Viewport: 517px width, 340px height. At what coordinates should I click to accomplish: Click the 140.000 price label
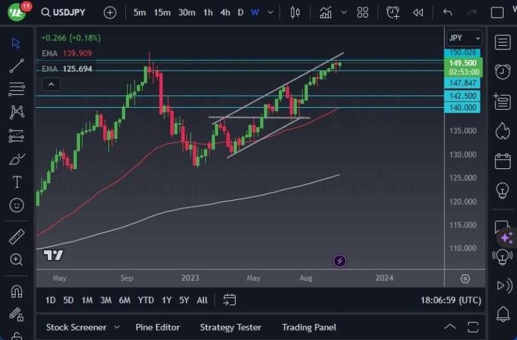tap(462, 108)
